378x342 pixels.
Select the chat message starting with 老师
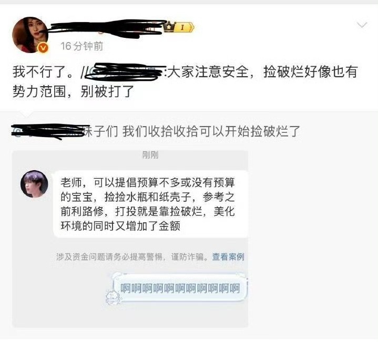151,204
